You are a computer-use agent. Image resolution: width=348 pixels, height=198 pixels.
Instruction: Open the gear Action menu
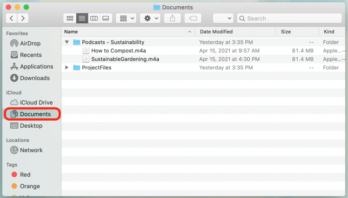(150, 18)
